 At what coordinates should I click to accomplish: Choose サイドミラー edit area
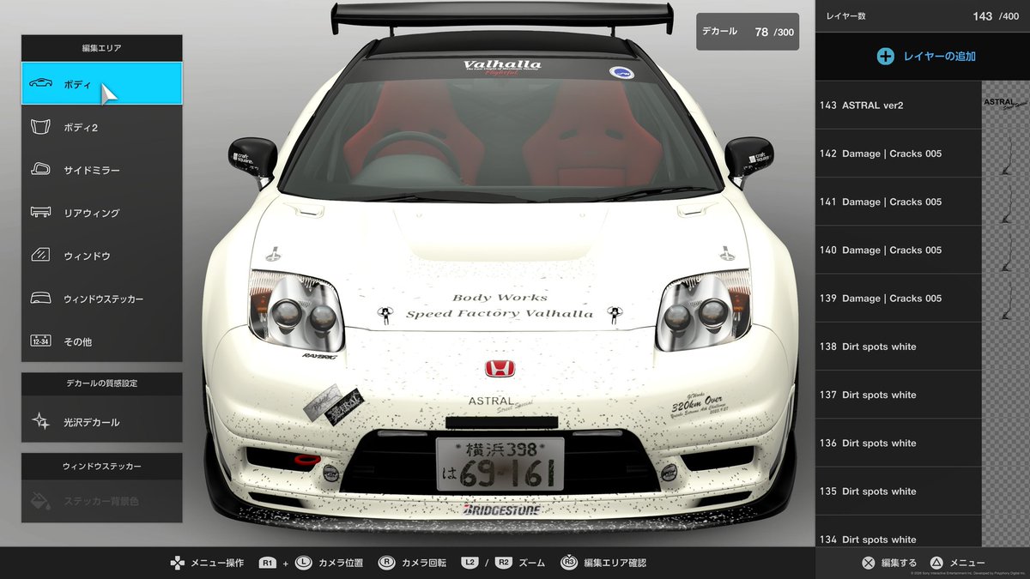tap(101, 170)
